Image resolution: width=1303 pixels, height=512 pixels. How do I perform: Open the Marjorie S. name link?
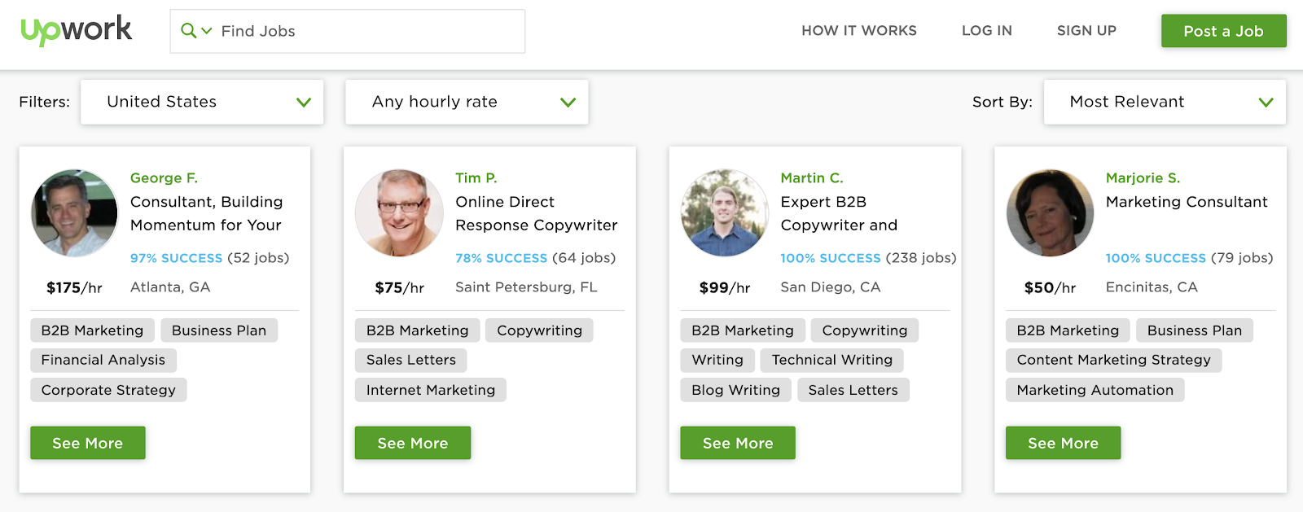(1143, 177)
